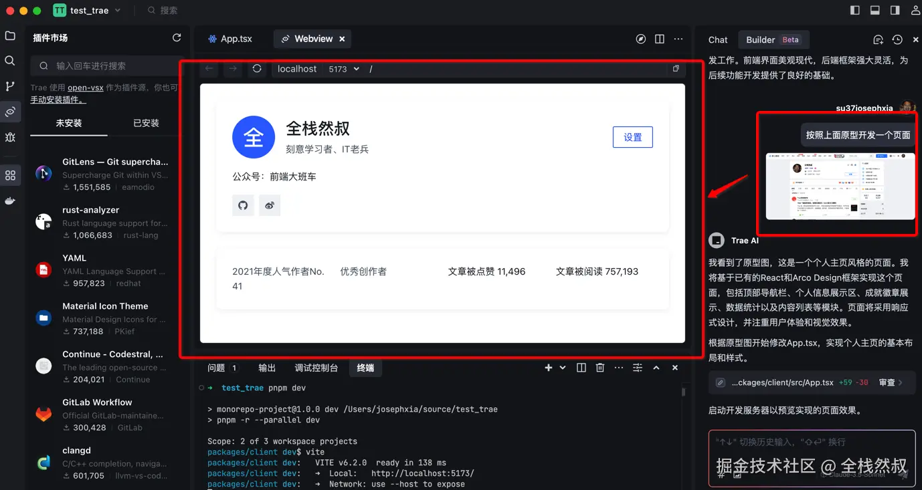Open the 问题 problems panel tab
The height and width of the screenshot is (490, 922).
pos(222,368)
